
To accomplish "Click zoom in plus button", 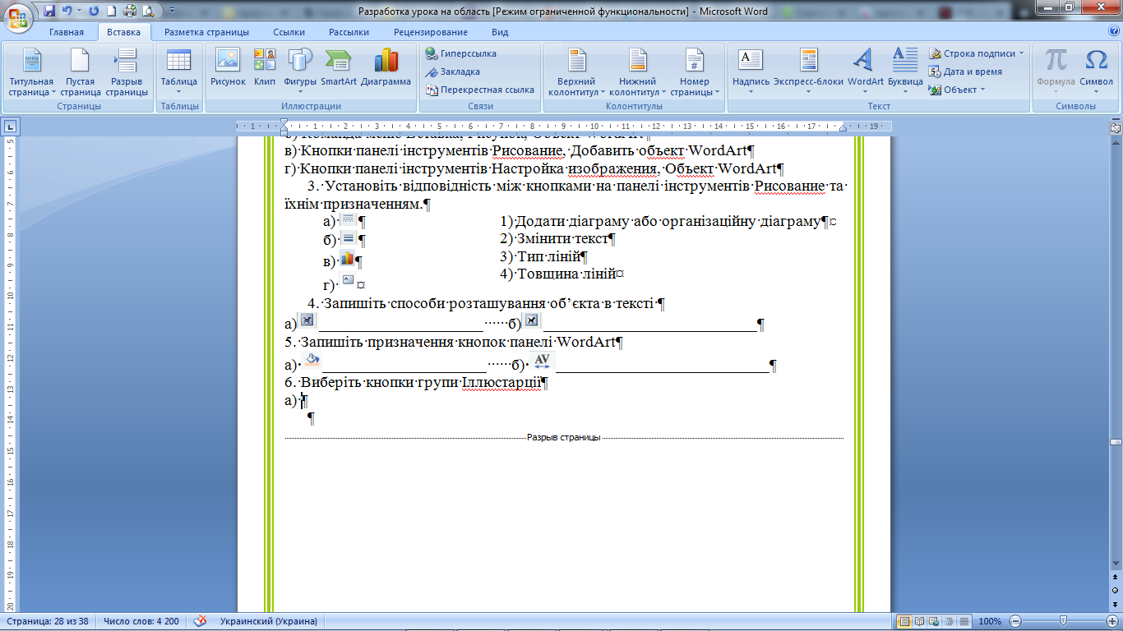I will point(1111,621).
